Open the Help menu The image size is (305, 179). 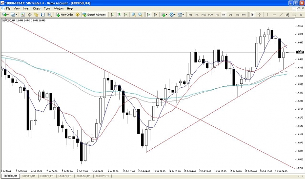coord(70,9)
